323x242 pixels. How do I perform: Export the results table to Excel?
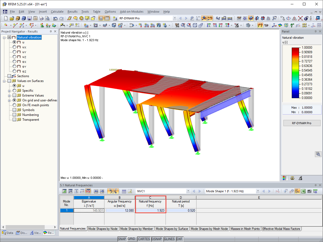click(303, 191)
